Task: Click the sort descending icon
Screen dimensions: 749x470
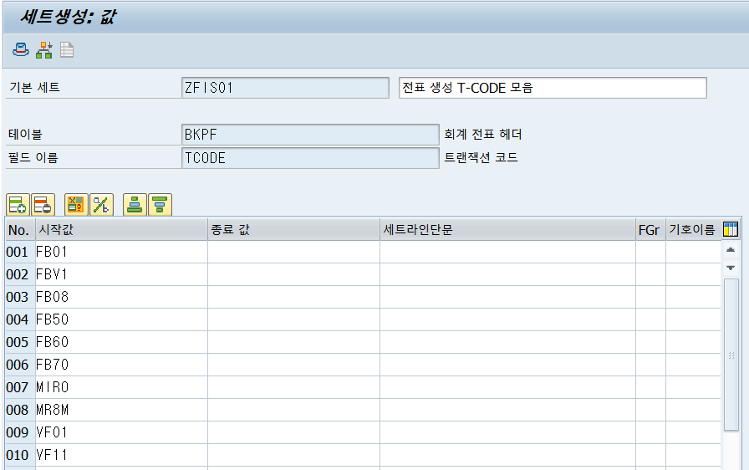Action: [160, 205]
